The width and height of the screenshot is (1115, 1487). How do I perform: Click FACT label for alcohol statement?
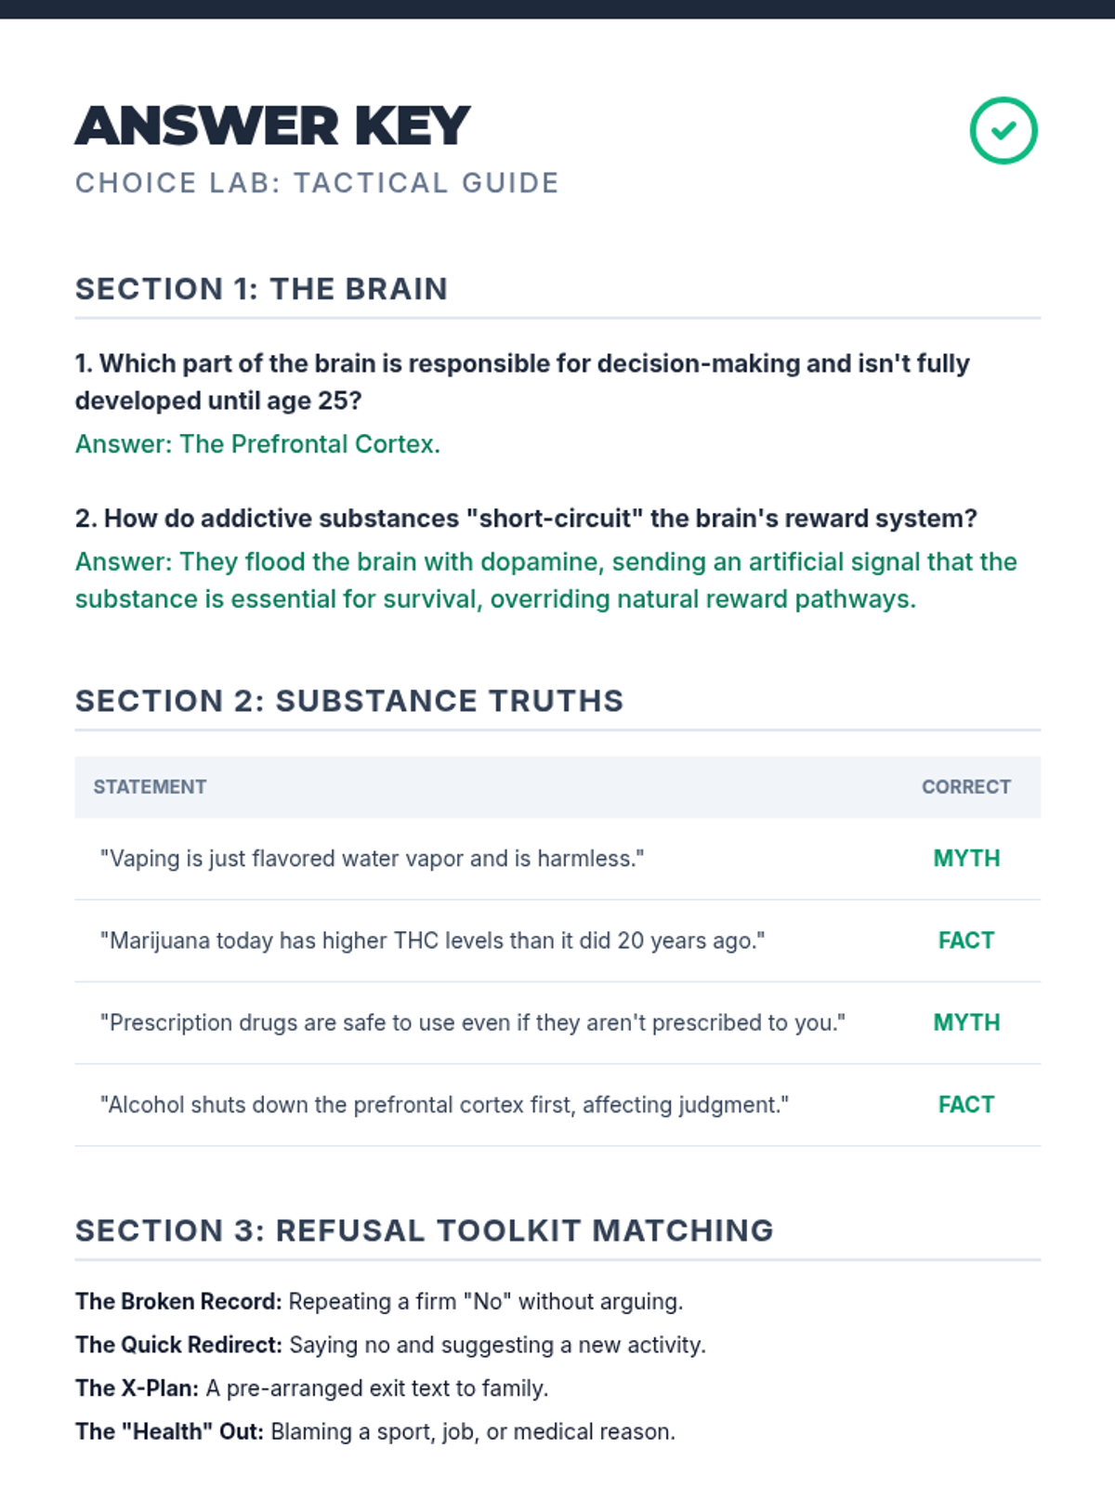point(966,1105)
